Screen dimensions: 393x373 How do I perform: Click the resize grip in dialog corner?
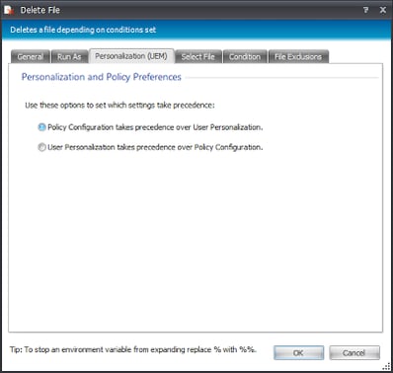pyautogui.click(x=386, y=367)
